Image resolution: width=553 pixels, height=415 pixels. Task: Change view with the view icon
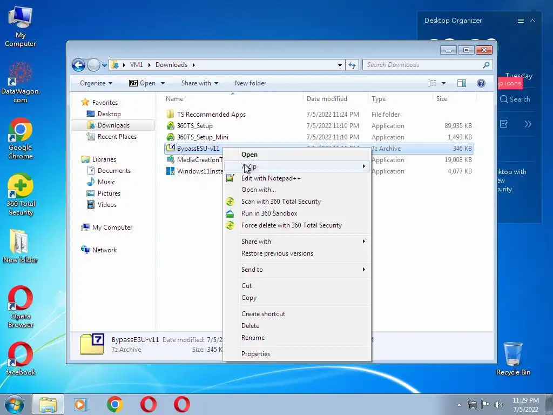pyautogui.click(x=431, y=83)
